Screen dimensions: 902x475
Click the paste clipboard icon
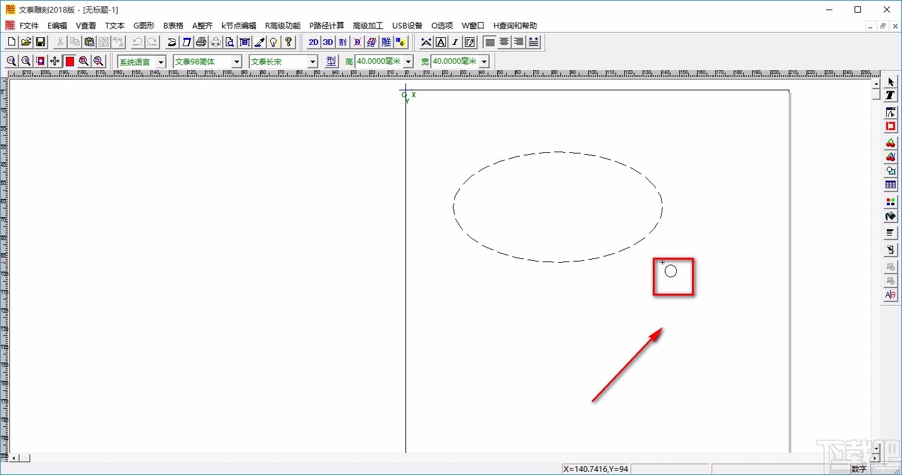[x=89, y=42]
